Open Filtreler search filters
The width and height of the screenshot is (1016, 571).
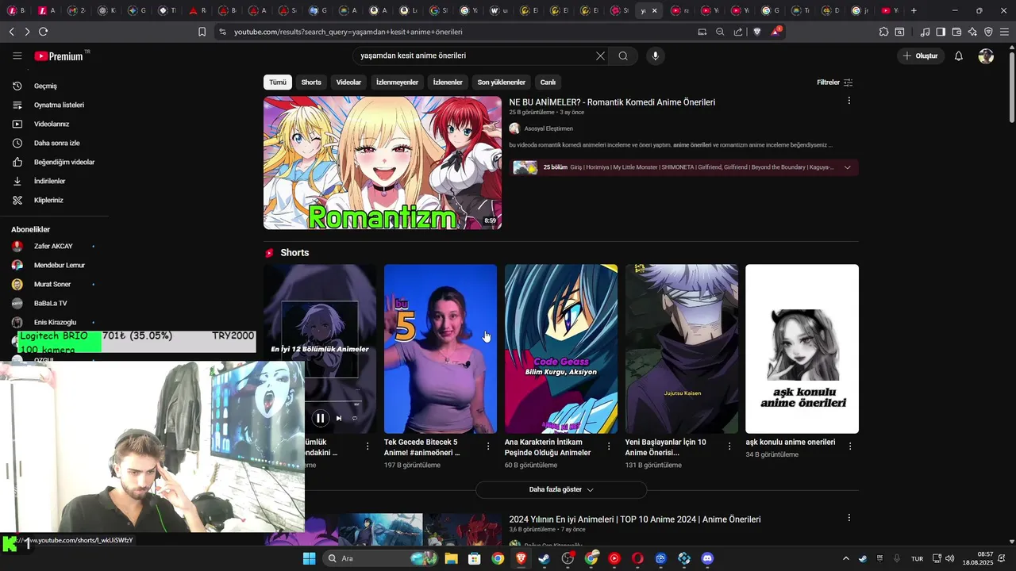coord(834,82)
